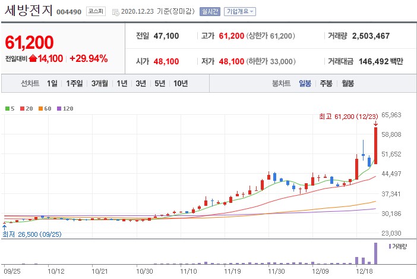
Task: Click the red up-arrow icon beside 14,100
Action: pyautogui.click(x=33, y=58)
